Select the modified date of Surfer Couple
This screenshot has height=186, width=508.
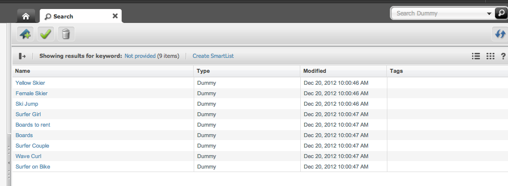[x=336, y=146]
